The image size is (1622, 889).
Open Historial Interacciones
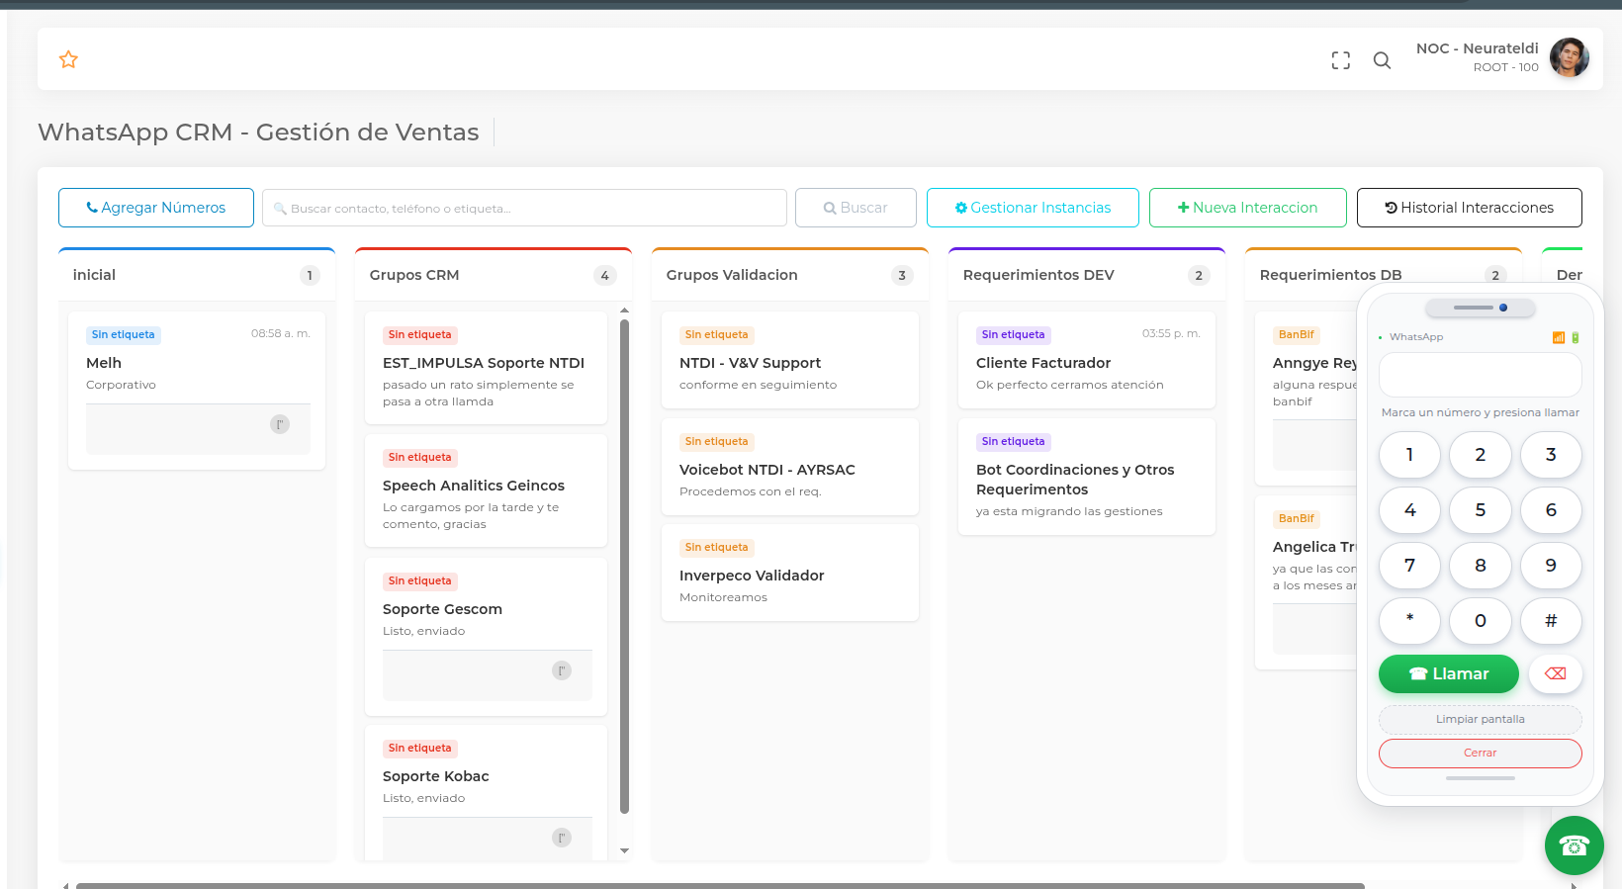(1470, 208)
